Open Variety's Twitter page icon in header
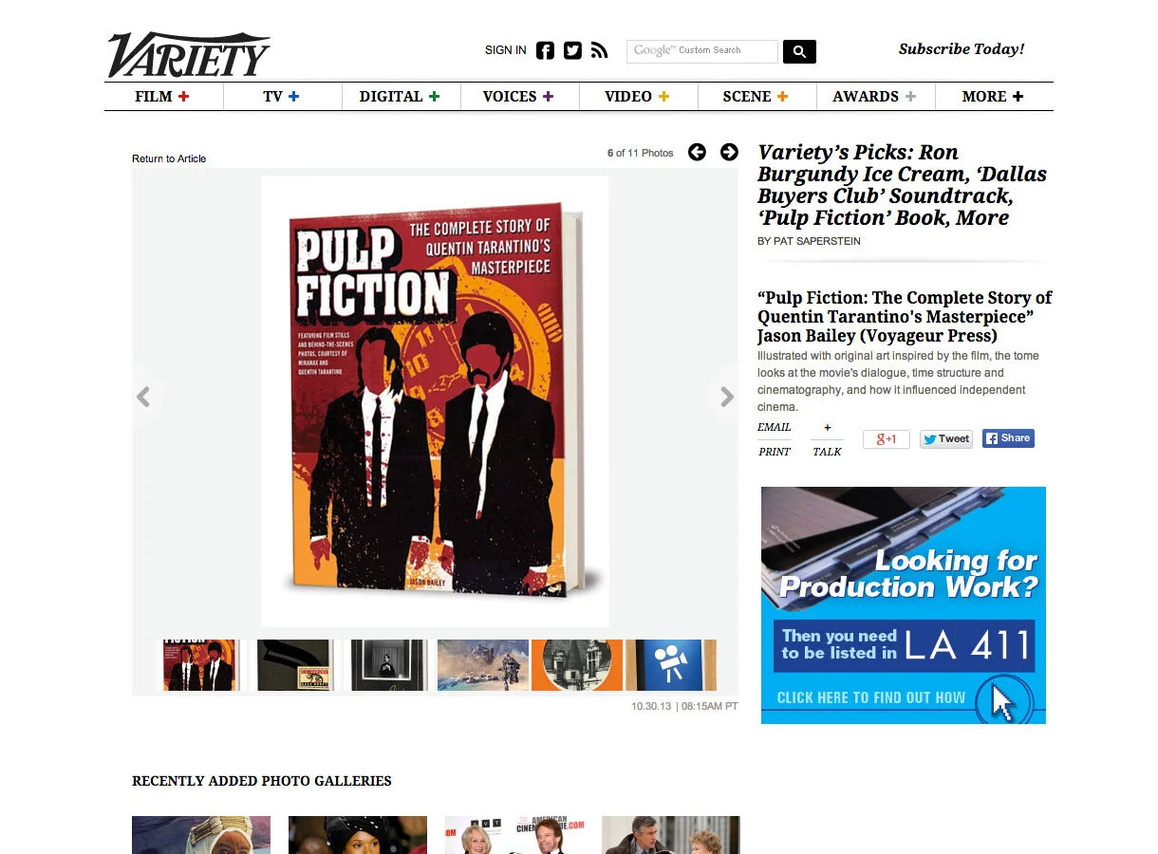1158x854 pixels. (572, 50)
